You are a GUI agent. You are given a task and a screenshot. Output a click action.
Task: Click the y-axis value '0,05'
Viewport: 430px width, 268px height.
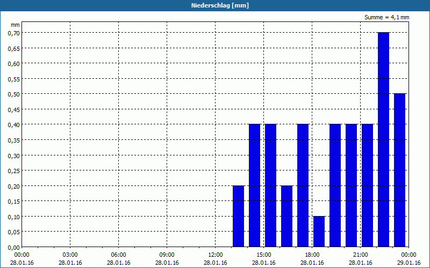coord(13,232)
